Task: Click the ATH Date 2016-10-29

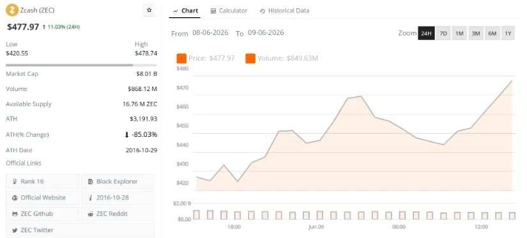Action: (x=142, y=150)
